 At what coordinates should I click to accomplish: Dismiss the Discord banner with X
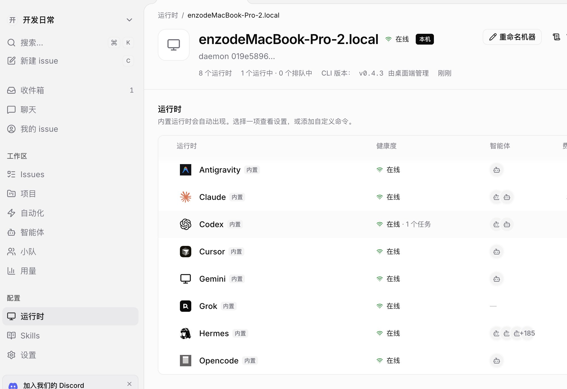(129, 384)
